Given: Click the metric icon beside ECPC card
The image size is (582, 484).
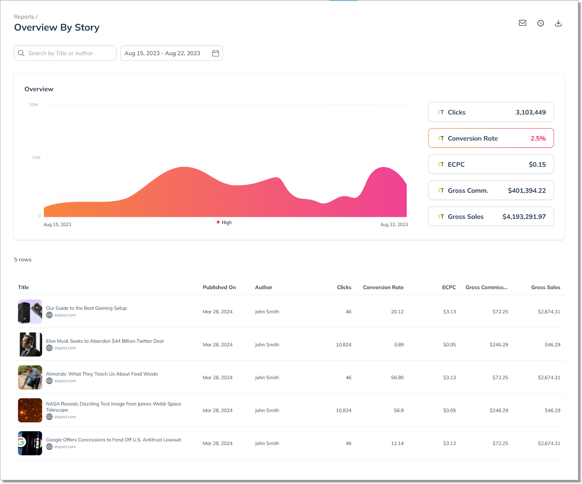Looking at the screenshot, I should (x=441, y=165).
